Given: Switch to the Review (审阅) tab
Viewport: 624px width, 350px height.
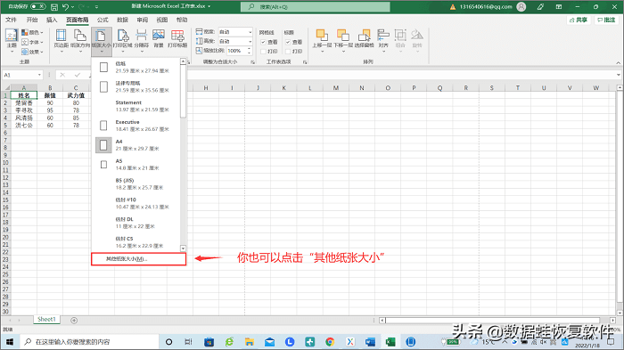Looking at the screenshot, I should click(143, 20).
